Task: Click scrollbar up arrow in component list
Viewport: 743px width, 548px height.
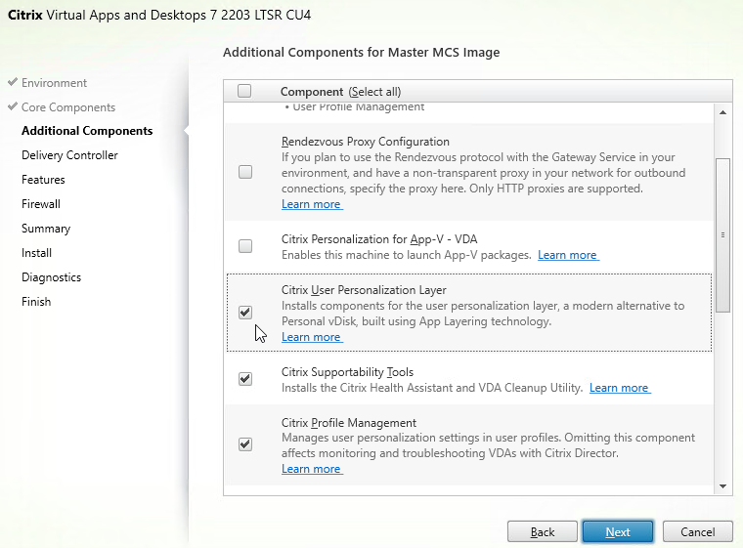Action: [722, 112]
